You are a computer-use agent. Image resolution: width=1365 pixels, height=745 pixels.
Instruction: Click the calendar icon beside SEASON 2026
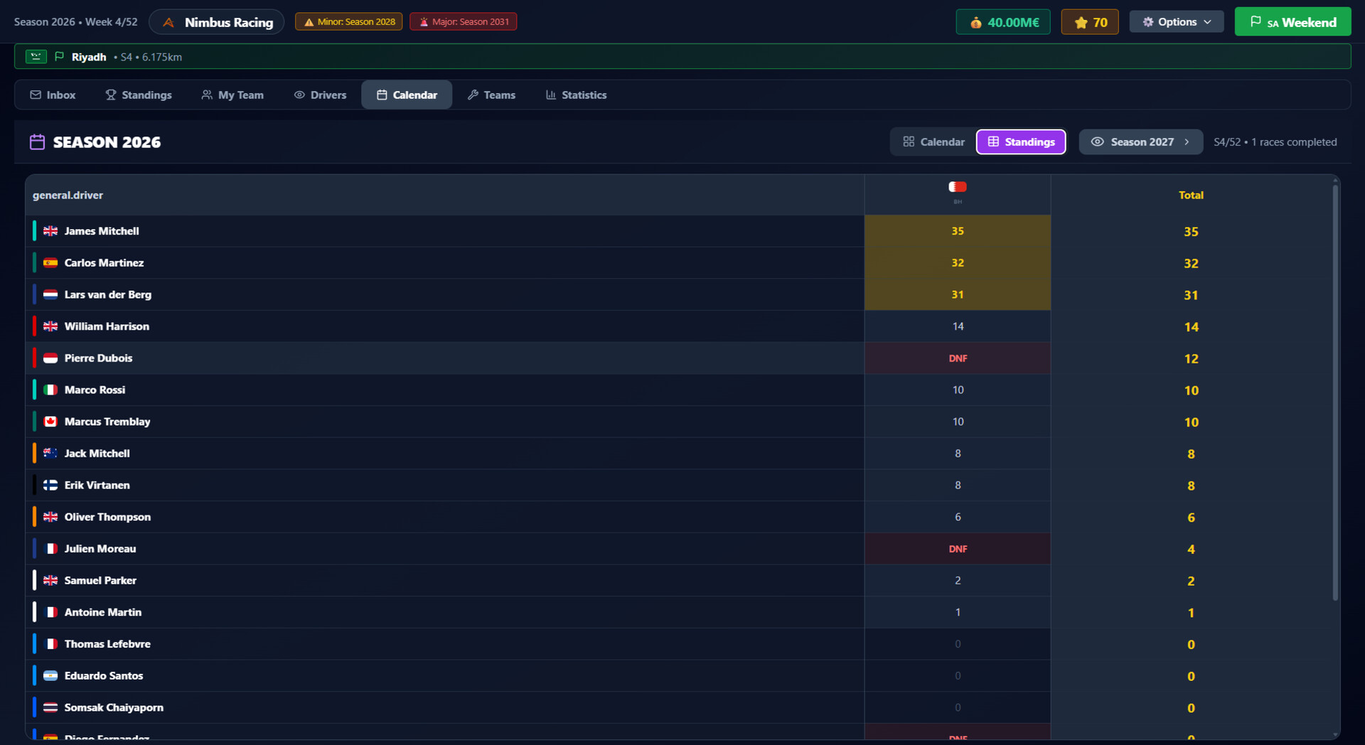36,141
